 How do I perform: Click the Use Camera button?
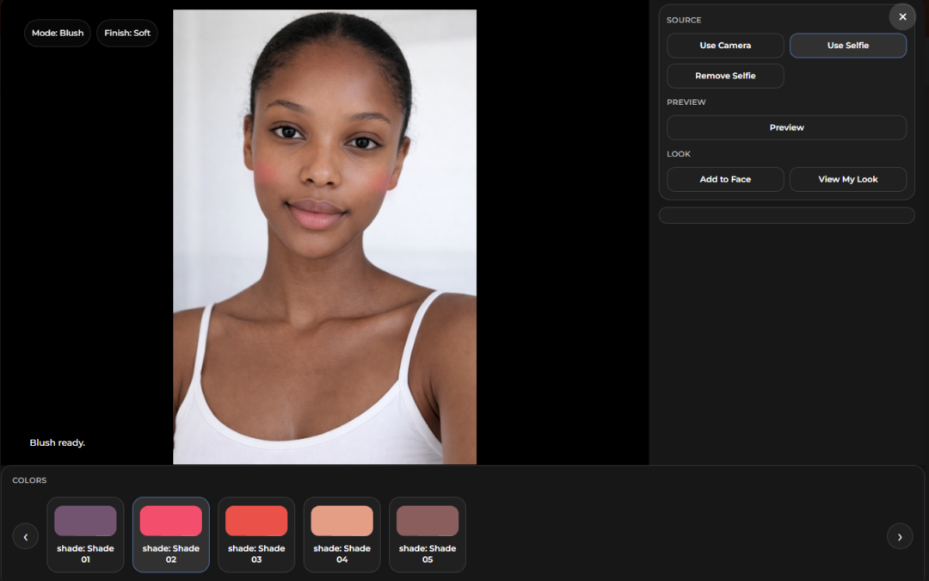[x=724, y=46]
